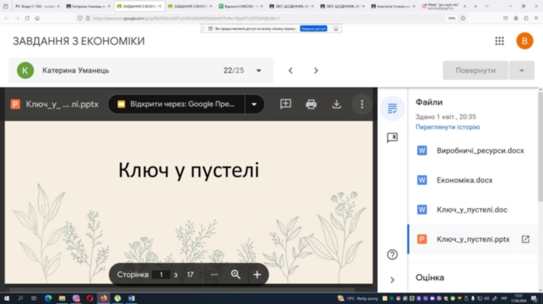The width and height of the screenshot is (543, 304).
Task: Select the grading files panel icon
Action: (x=393, y=108)
